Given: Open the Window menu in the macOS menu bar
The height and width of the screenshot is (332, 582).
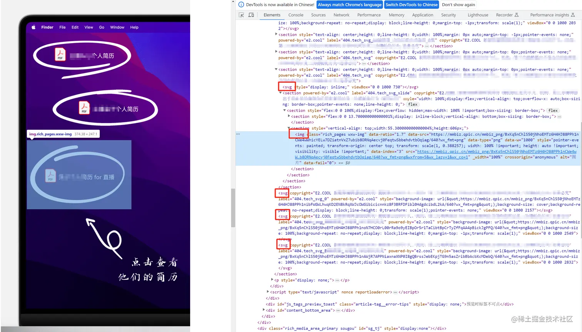Looking at the screenshot, I should point(117,27).
